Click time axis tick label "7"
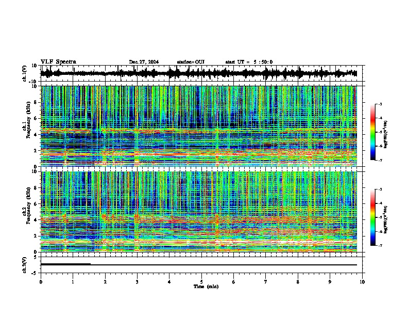This screenshot has width=408, height=316. 266,282
